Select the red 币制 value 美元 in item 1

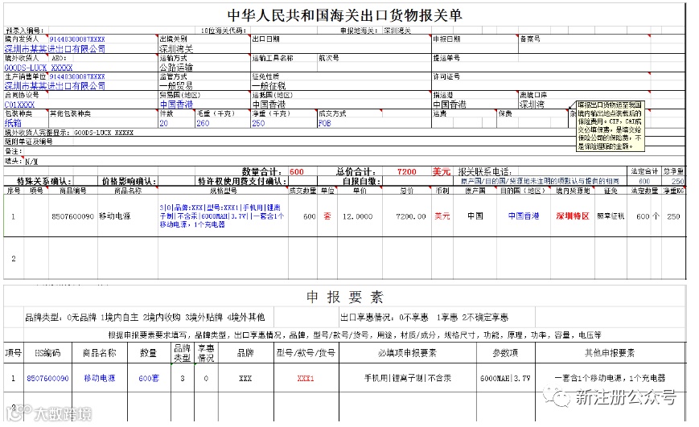[x=442, y=216]
